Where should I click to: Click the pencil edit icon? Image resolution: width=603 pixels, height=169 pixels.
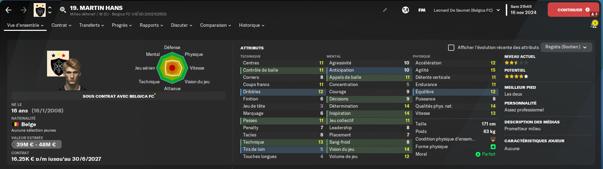click(x=385, y=10)
